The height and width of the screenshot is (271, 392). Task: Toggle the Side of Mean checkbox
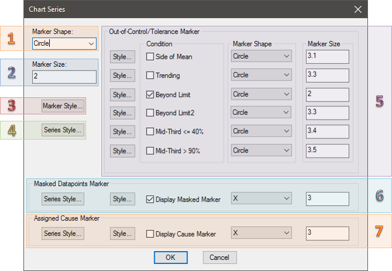tap(150, 57)
